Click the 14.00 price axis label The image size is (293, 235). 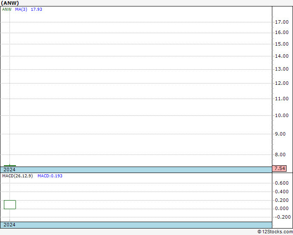[x=282, y=56]
